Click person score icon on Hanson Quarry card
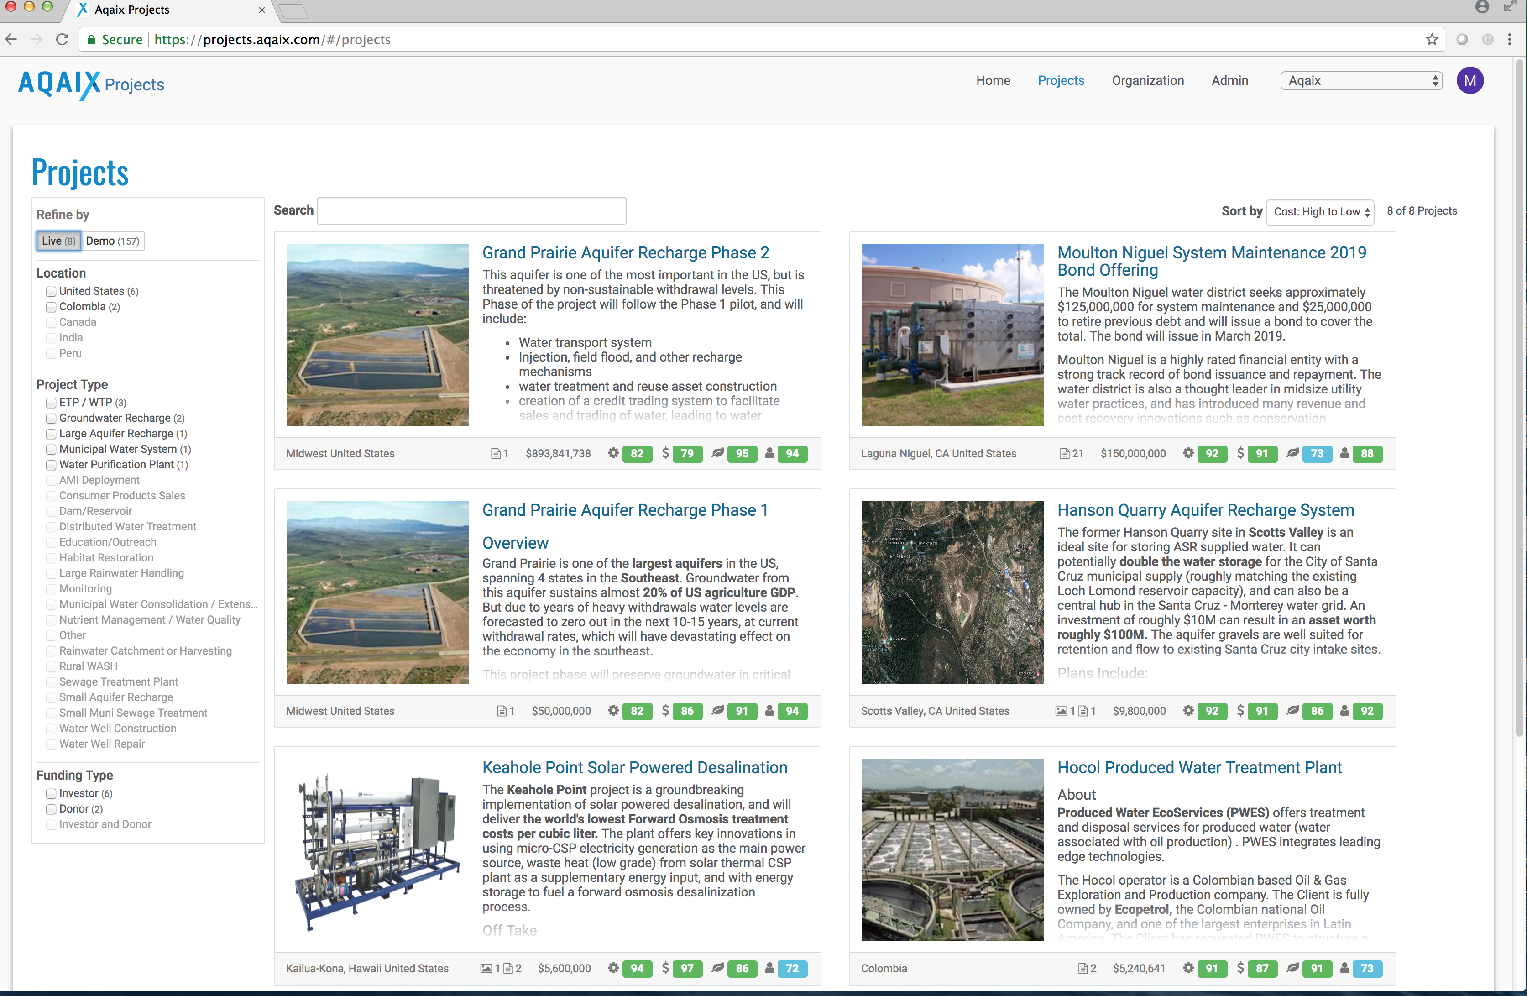The width and height of the screenshot is (1527, 996). [1344, 711]
